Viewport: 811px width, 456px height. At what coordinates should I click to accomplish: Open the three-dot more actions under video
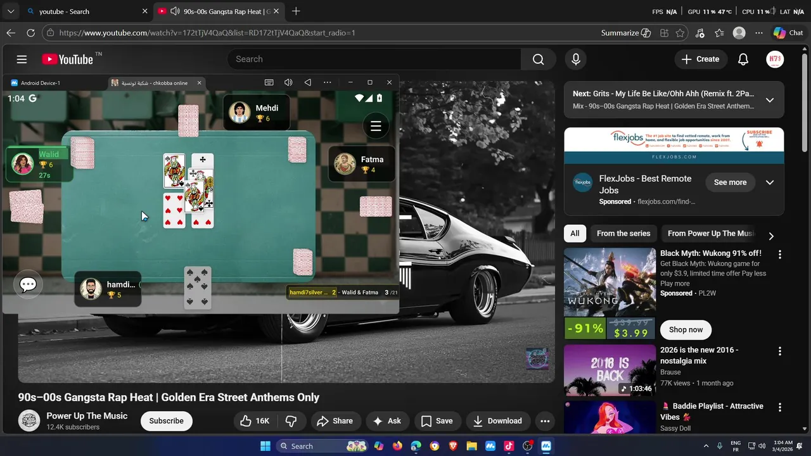pos(545,421)
